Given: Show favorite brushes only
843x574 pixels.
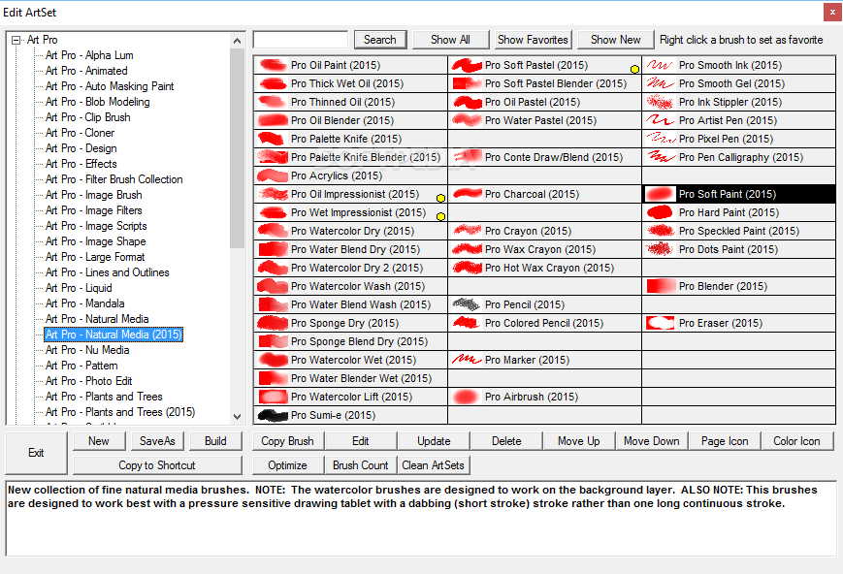Looking at the screenshot, I should (x=533, y=40).
